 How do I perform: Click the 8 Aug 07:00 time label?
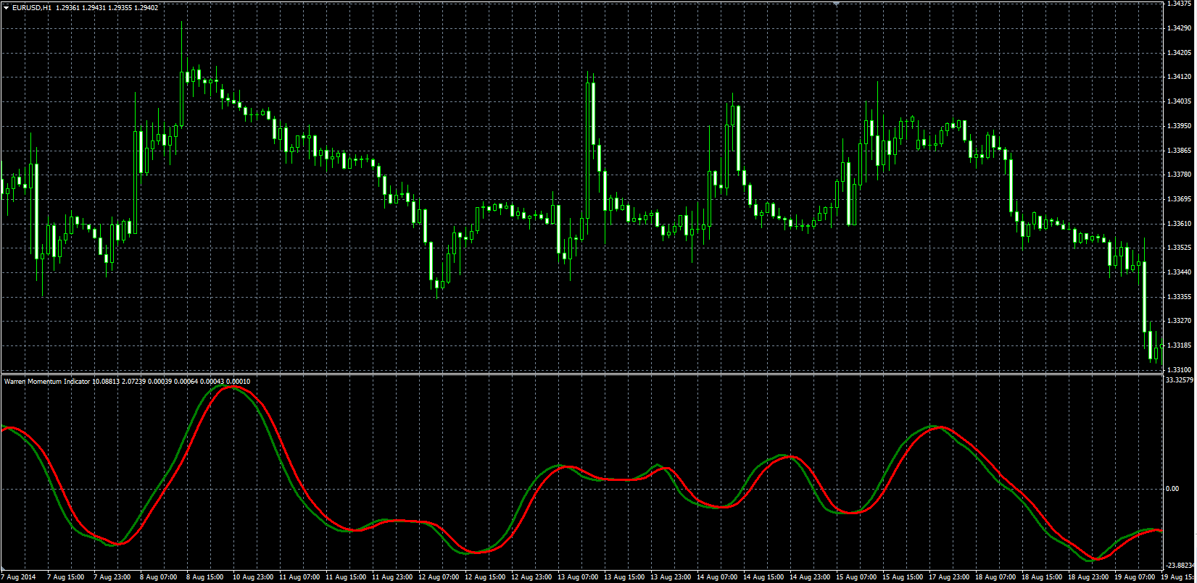pyautogui.click(x=159, y=578)
